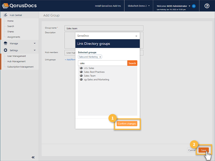The width and height of the screenshot is (215, 161).
Task: Click the orange Search button
Action: 132,63
